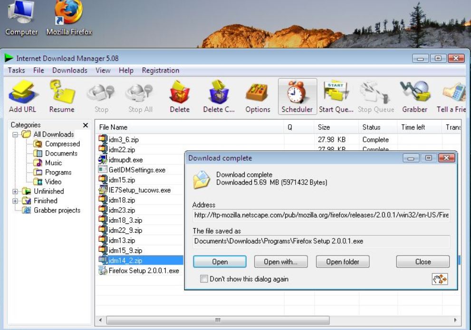The height and width of the screenshot is (330, 471).
Task: Select the idm13.zip file name
Action: (x=122, y=240)
